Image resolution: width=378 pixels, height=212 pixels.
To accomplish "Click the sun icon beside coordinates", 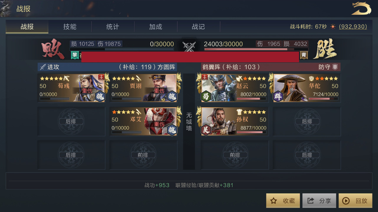I will pos(333,27).
